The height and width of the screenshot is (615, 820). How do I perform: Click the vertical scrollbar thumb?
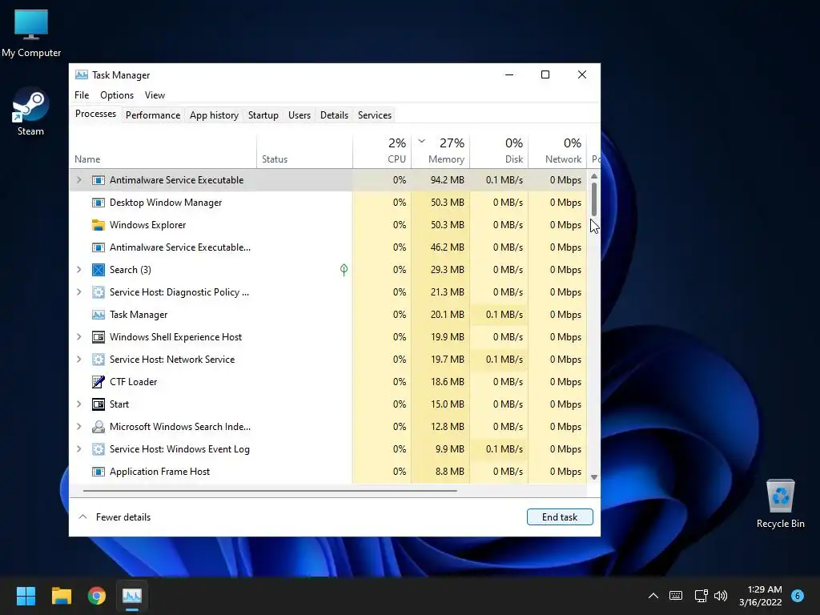pyautogui.click(x=594, y=199)
